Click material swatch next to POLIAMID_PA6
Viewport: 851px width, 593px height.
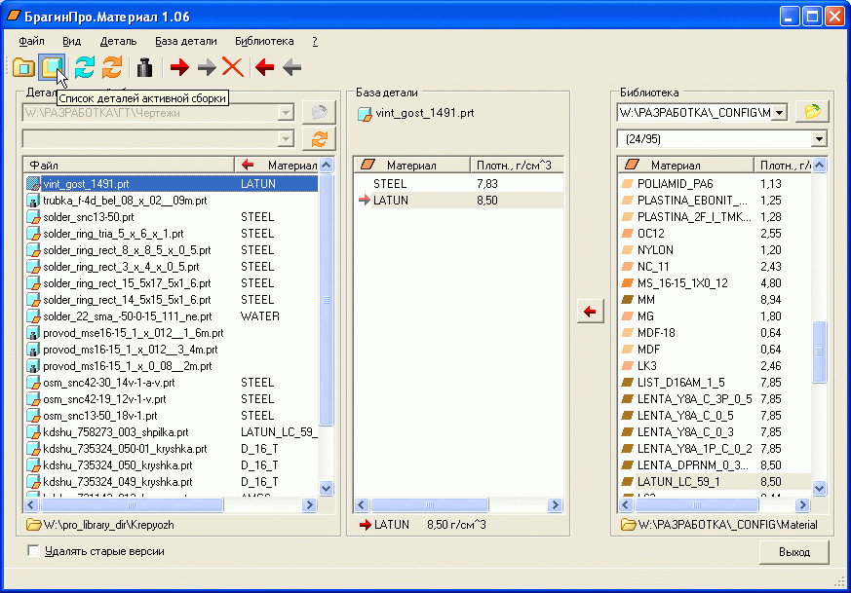tap(628, 184)
